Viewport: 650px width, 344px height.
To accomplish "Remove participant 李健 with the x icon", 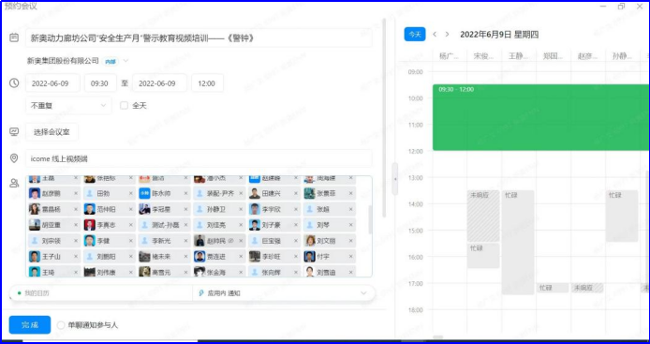I will tap(131, 241).
